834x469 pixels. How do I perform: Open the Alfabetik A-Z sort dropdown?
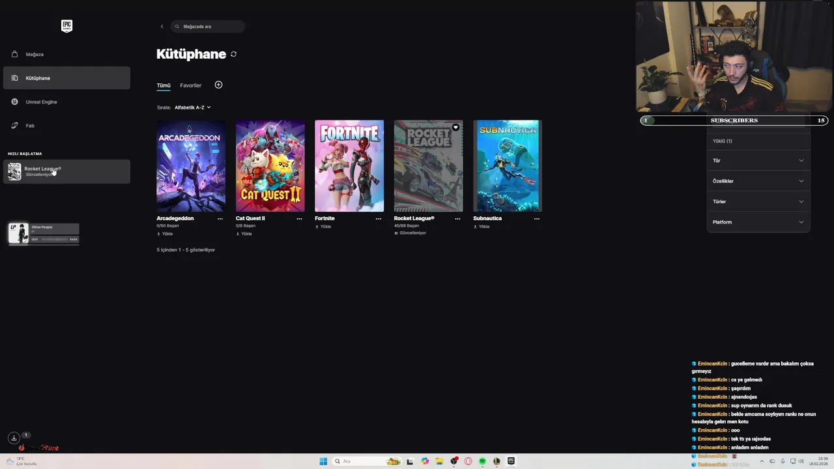pyautogui.click(x=192, y=107)
